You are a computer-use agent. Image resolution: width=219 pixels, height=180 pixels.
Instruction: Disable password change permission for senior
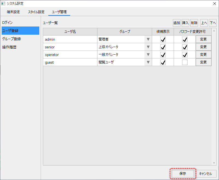(x=185, y=47)
